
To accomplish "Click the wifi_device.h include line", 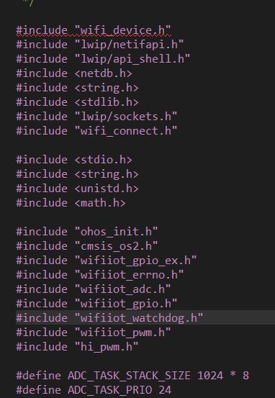I will click(94, 30).
